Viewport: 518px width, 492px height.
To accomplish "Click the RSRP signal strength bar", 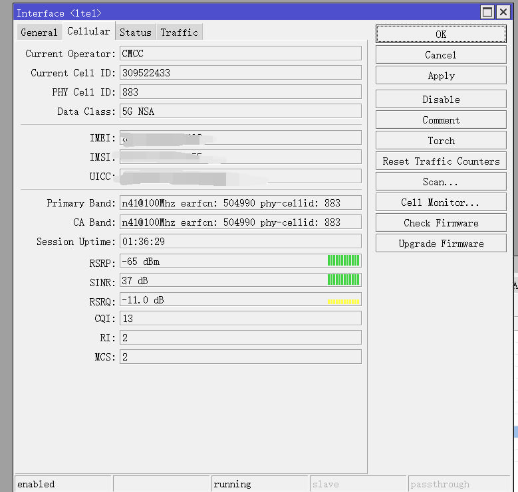I will pyautogui.click(x=343, y=261).
